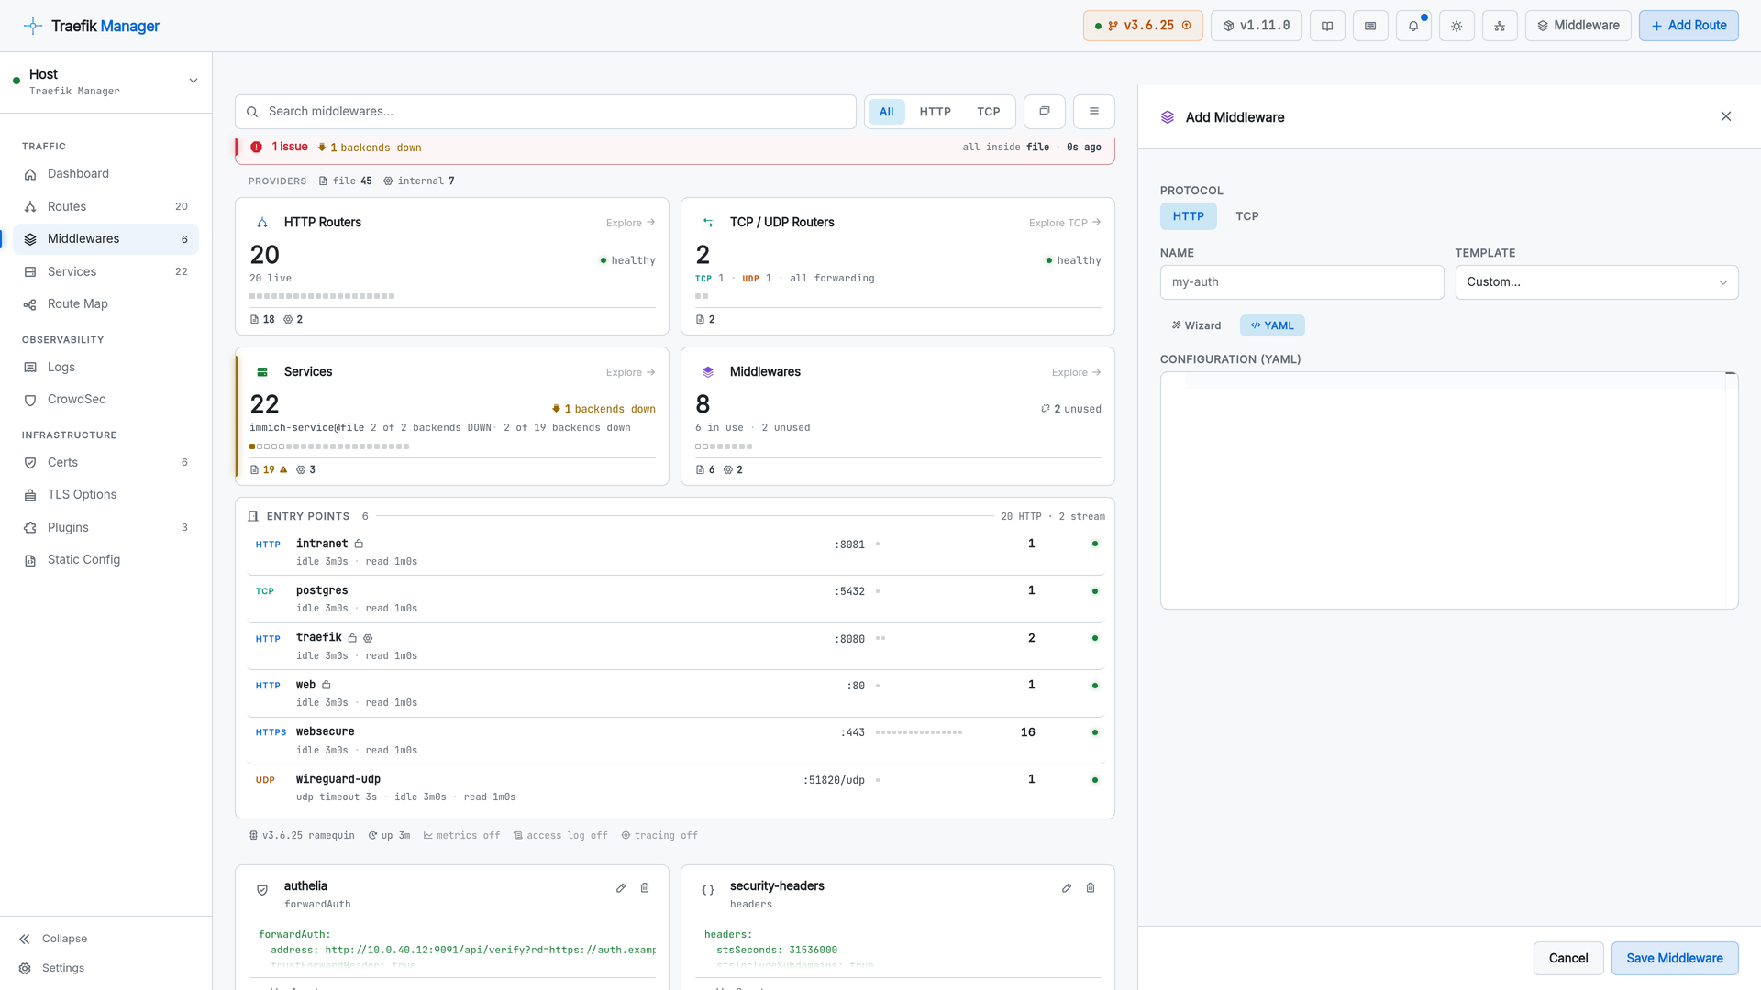The height and width of the screenshot is (990, 1761).
Task: Open the Middleware header button
Action: pos(1578,26)
